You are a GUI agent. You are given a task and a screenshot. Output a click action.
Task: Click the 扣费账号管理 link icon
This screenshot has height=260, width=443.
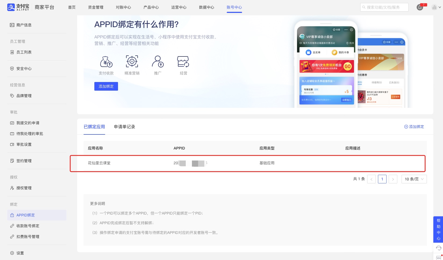(x=12, y=237)
